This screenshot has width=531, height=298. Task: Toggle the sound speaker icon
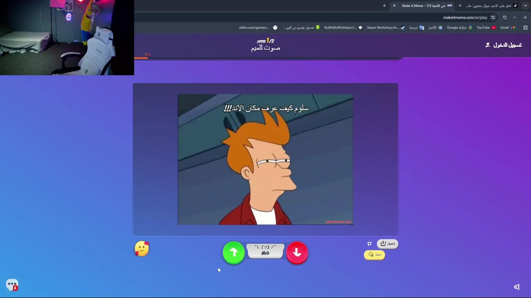[517, 287]
